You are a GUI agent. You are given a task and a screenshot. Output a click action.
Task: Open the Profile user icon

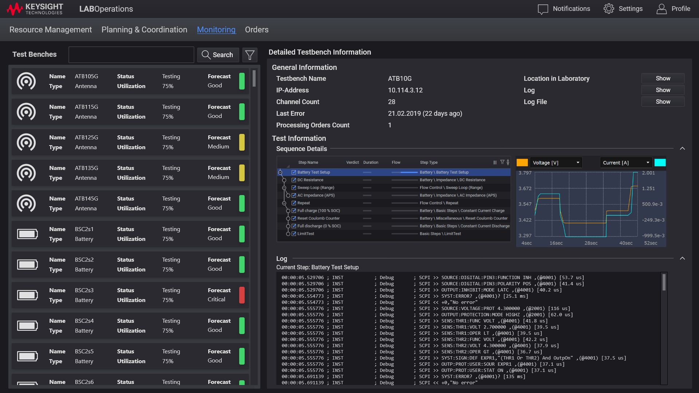[x=661, y=9]
